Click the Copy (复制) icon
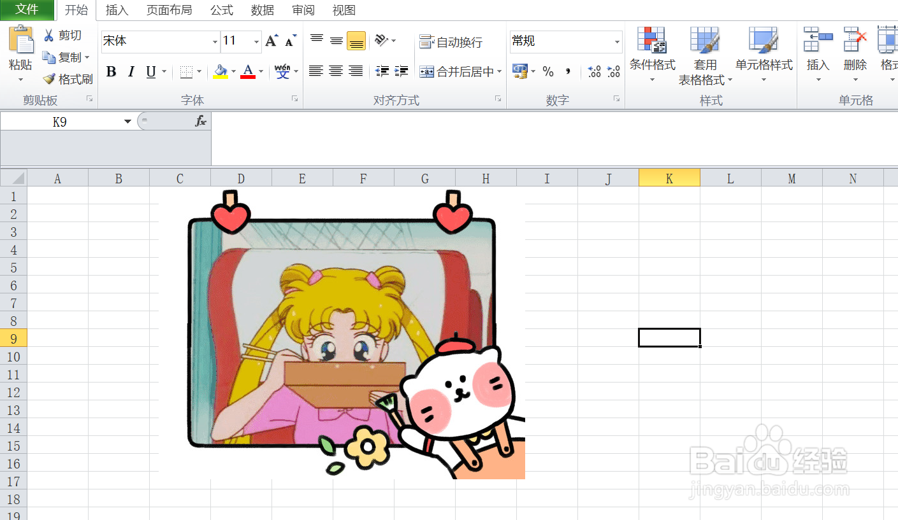898x520 pixels. (x=49, y=57)
